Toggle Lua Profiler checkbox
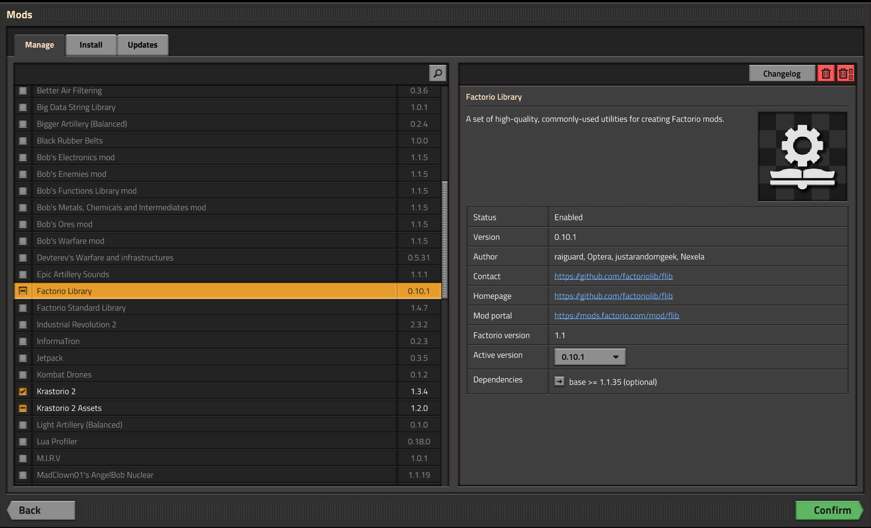 pos(23,441)
